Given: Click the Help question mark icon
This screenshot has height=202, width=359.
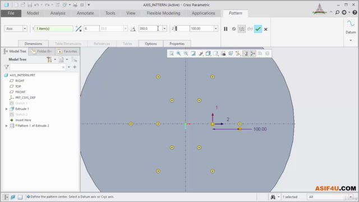Looking at the screenshot, I should click(355, 12).
